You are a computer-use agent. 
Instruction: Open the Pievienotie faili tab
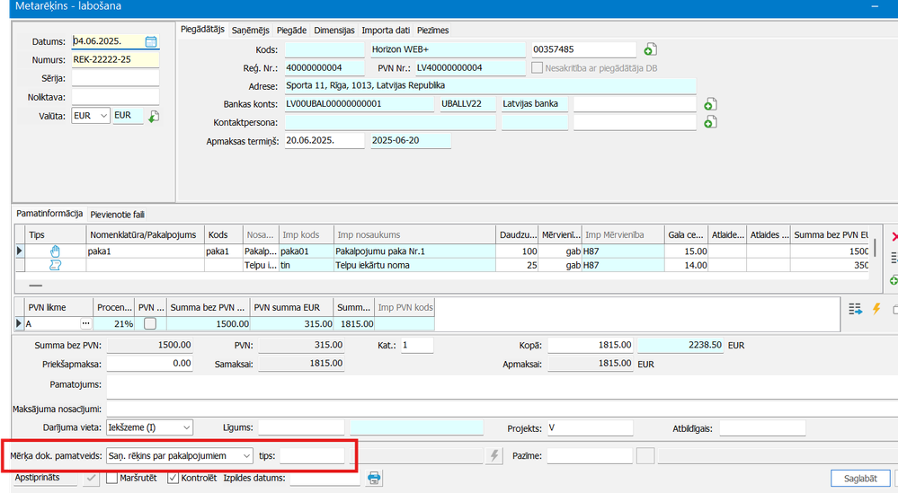pyautogui.click(x=118, y=215)
